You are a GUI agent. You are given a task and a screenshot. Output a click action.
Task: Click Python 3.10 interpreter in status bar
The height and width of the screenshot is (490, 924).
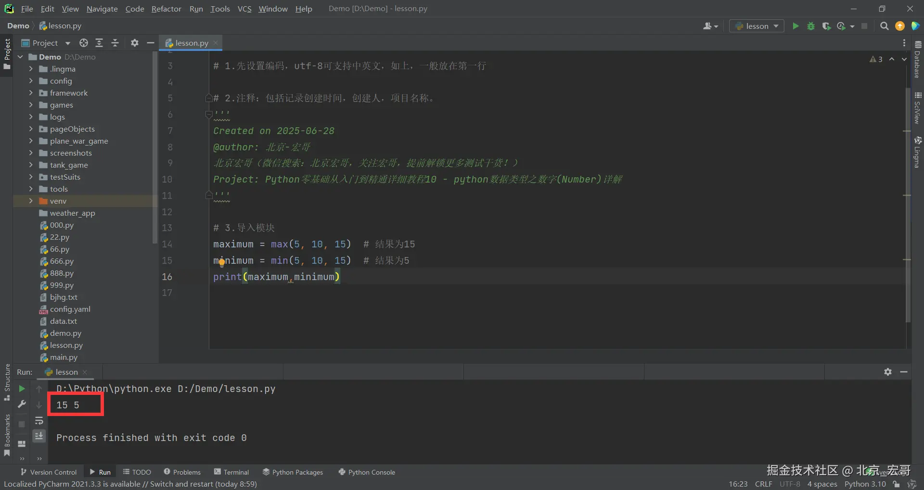pos(865,484)
